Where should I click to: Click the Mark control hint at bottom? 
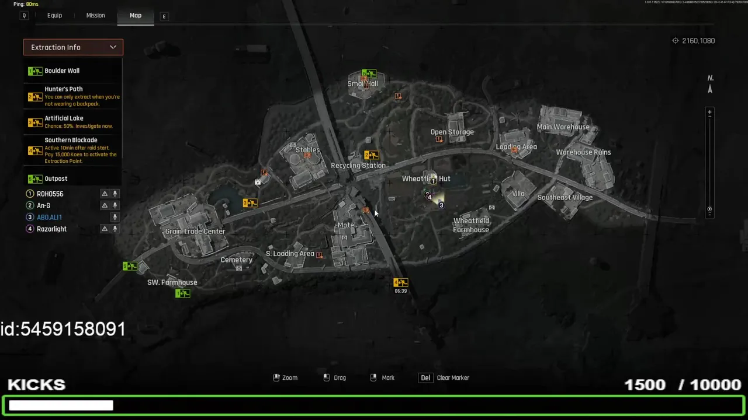point(383,378)
